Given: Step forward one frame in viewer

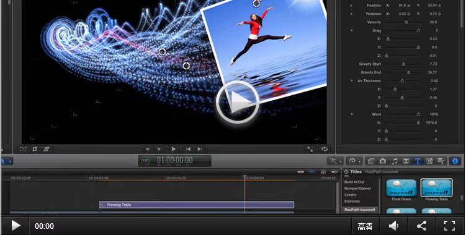Looking at the screenshot, I should pos(159,149).
